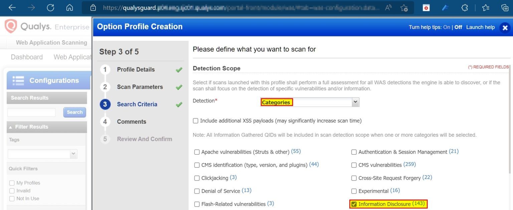
Task: Switch to the Dashboard tab
Action: click(x=27, y=57)
